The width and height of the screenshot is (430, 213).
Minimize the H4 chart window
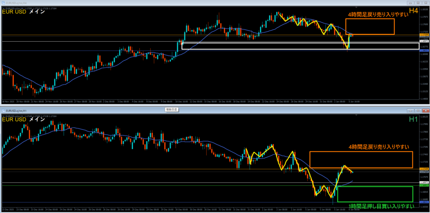tap(410, 2)
